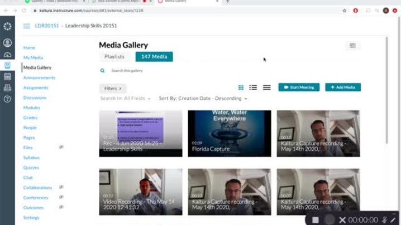Viewport: 401px width, 225px height.
Task: Toggle the hamburger course menu icon
Action: tap(26, 26)
